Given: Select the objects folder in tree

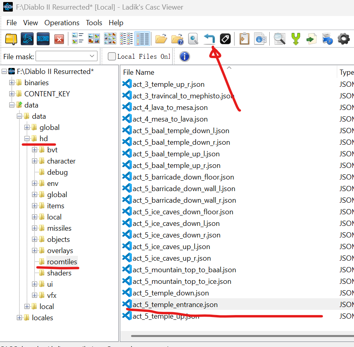Looking at the screenshot, I should (x=58, y=239).
